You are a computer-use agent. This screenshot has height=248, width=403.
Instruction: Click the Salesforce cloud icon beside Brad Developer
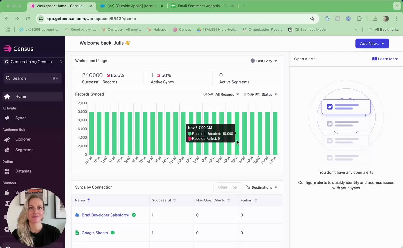pyautogui.click(x=77, y=215)
